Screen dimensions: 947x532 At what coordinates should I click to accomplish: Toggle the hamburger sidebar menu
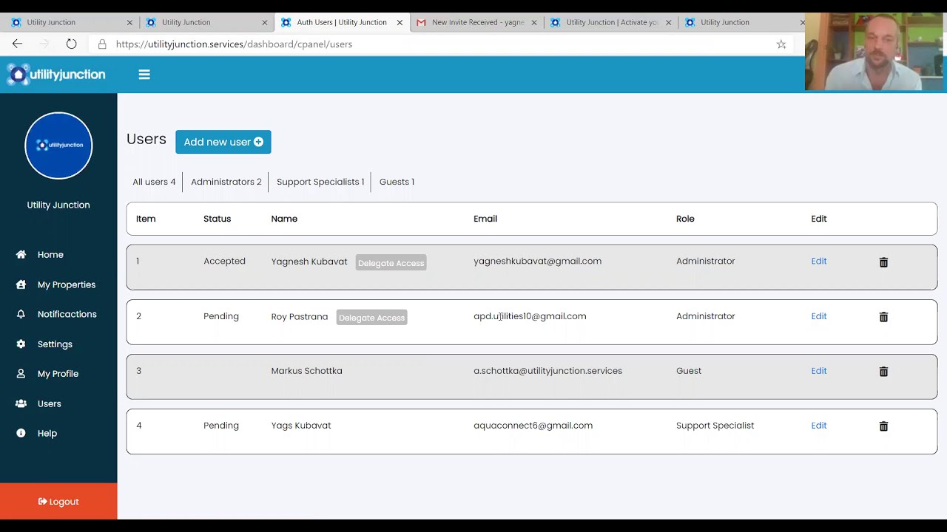(x=144, y=75)
